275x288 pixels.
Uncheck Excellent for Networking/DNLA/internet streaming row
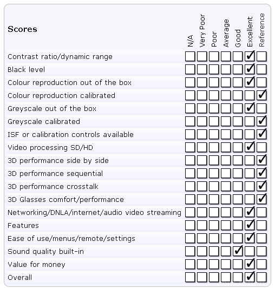tap(250, 212)
